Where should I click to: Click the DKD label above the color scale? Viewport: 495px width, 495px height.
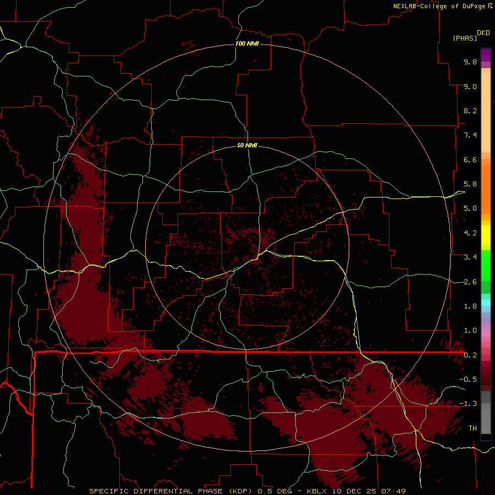(483, 33)
